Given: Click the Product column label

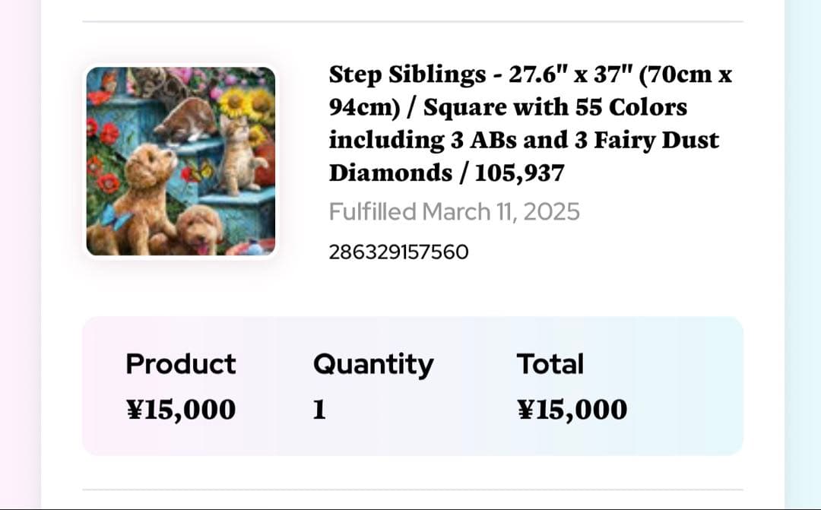Looking at the screenshot, I should pos(181,364).
